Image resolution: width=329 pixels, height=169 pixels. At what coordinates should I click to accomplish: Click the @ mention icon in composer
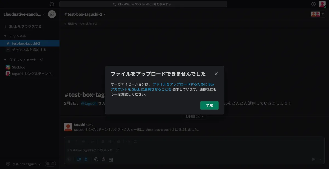(x=103, y=159)
